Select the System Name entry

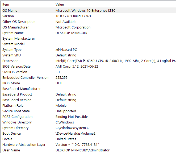pos(13,33)
